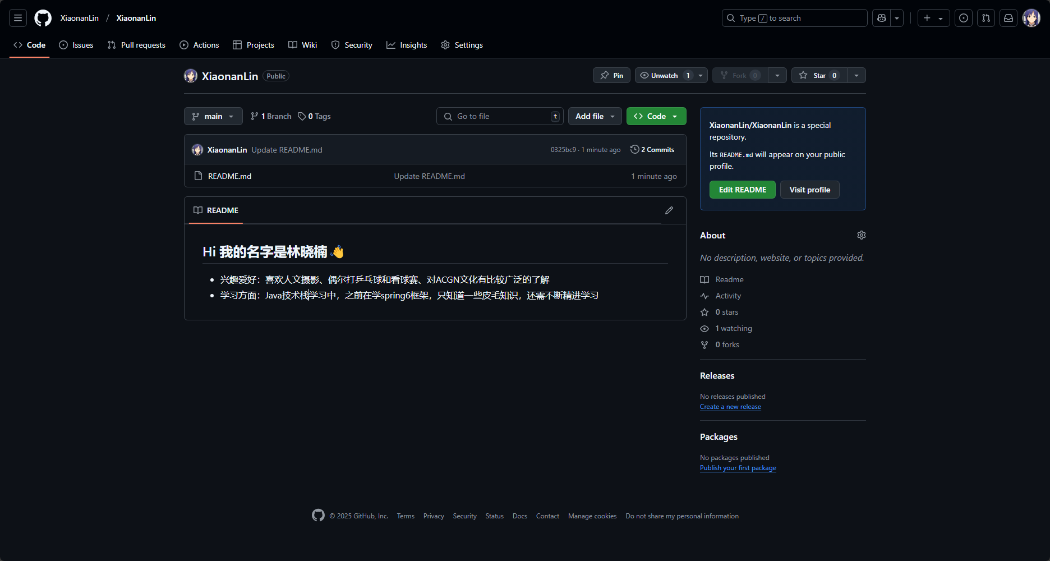1050x561 pixels.
Task: Click Publish your first package link
Action: pyautogui.click(x=738, y=468)
